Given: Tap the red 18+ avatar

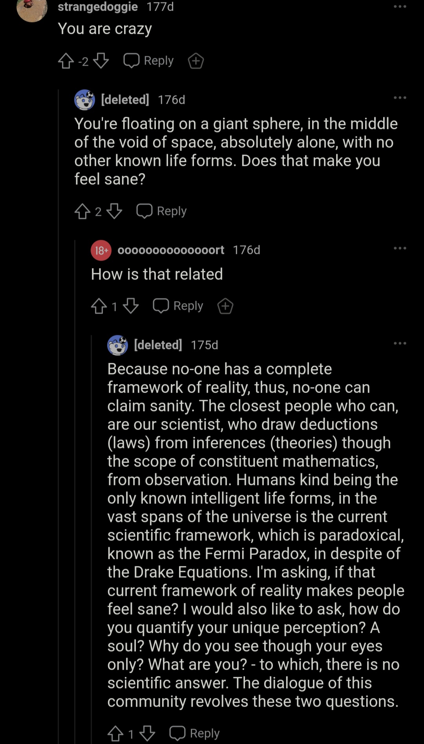Looking at the screenshot, I should (x=101, y=250).
